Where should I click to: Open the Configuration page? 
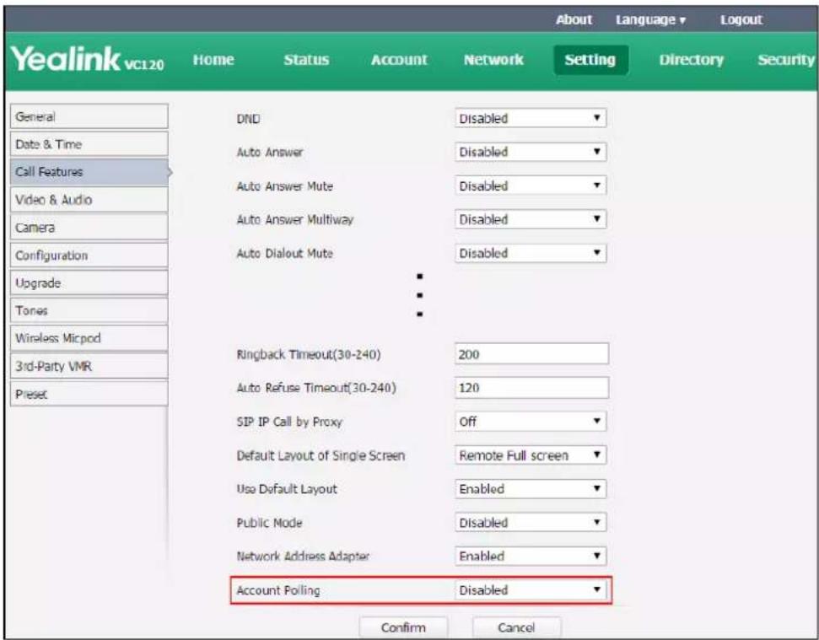[89, 255]
